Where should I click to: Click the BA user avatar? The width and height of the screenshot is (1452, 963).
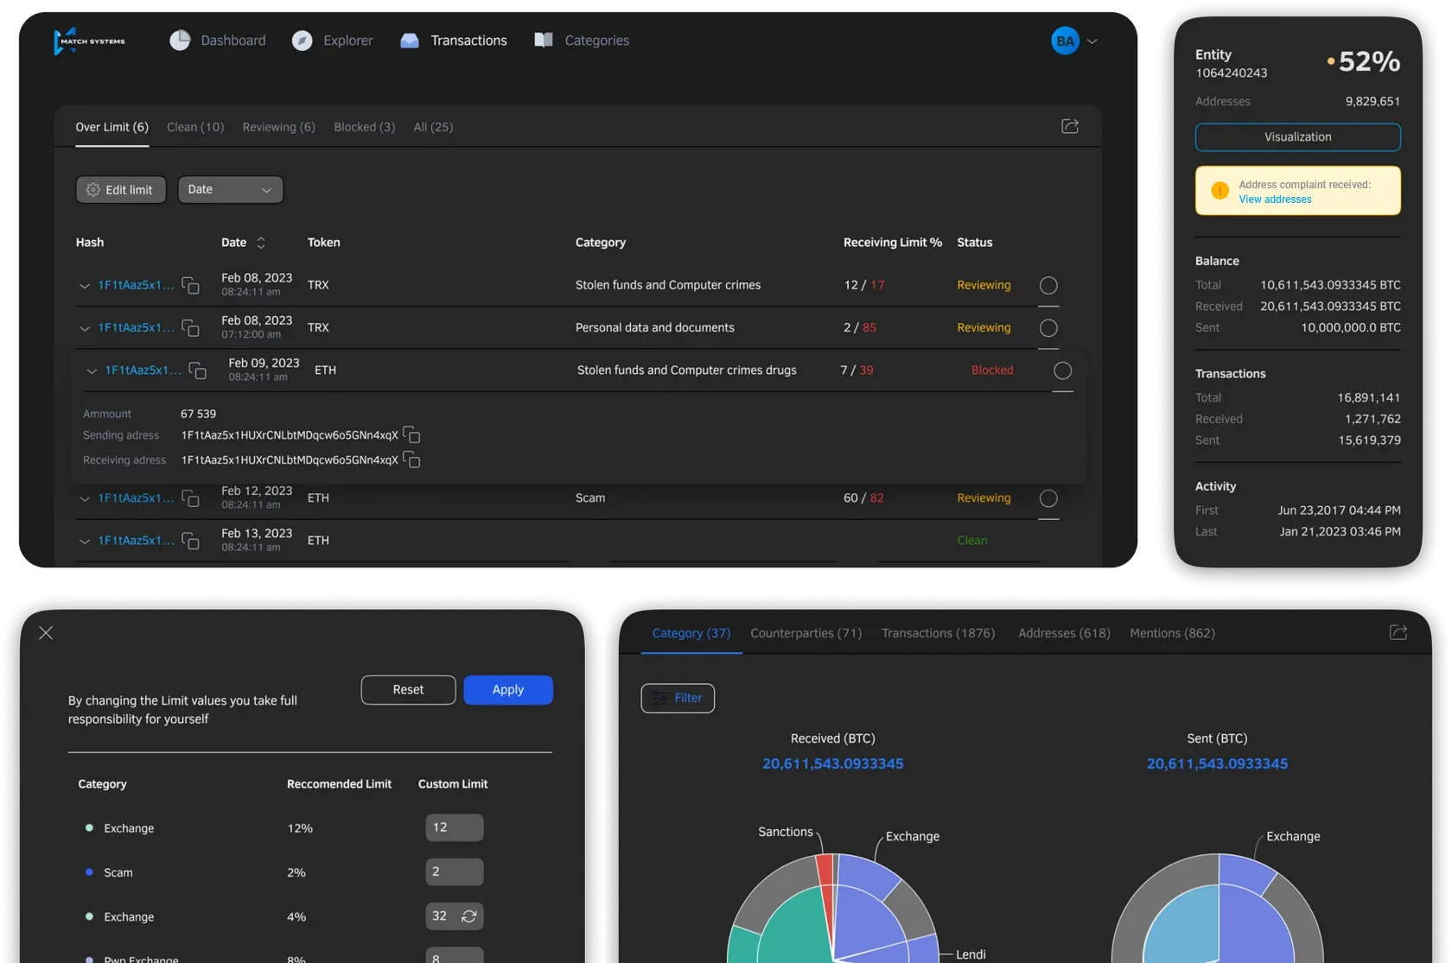pyautogui.click(x=1065, y=41)
